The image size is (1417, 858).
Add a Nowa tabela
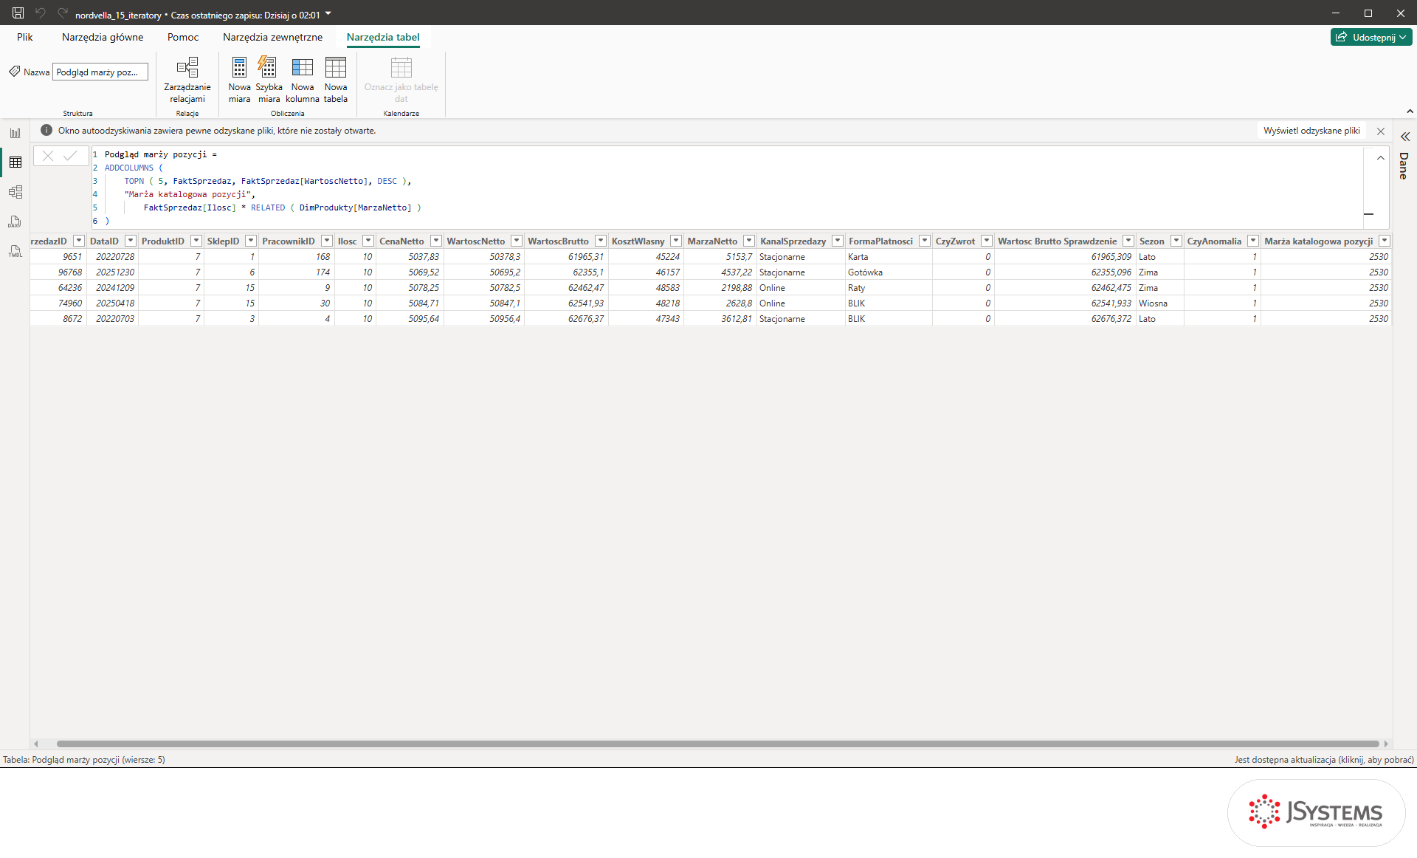[335, 80]
